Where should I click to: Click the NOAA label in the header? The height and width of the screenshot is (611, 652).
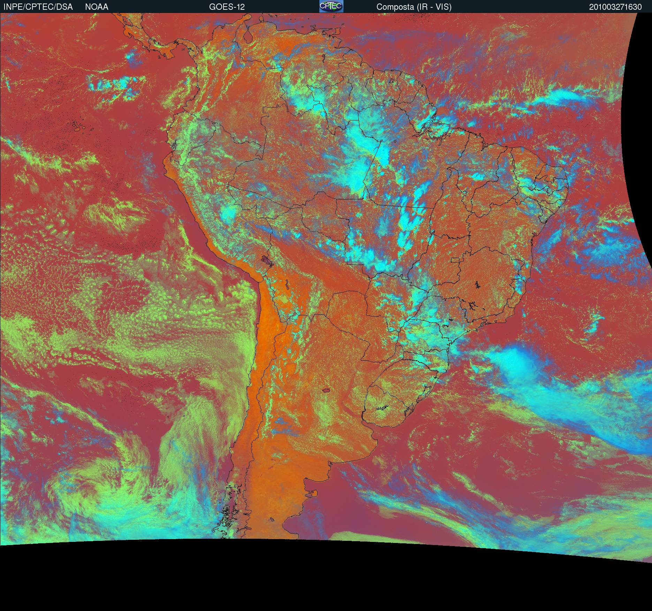tap(97, 7)
